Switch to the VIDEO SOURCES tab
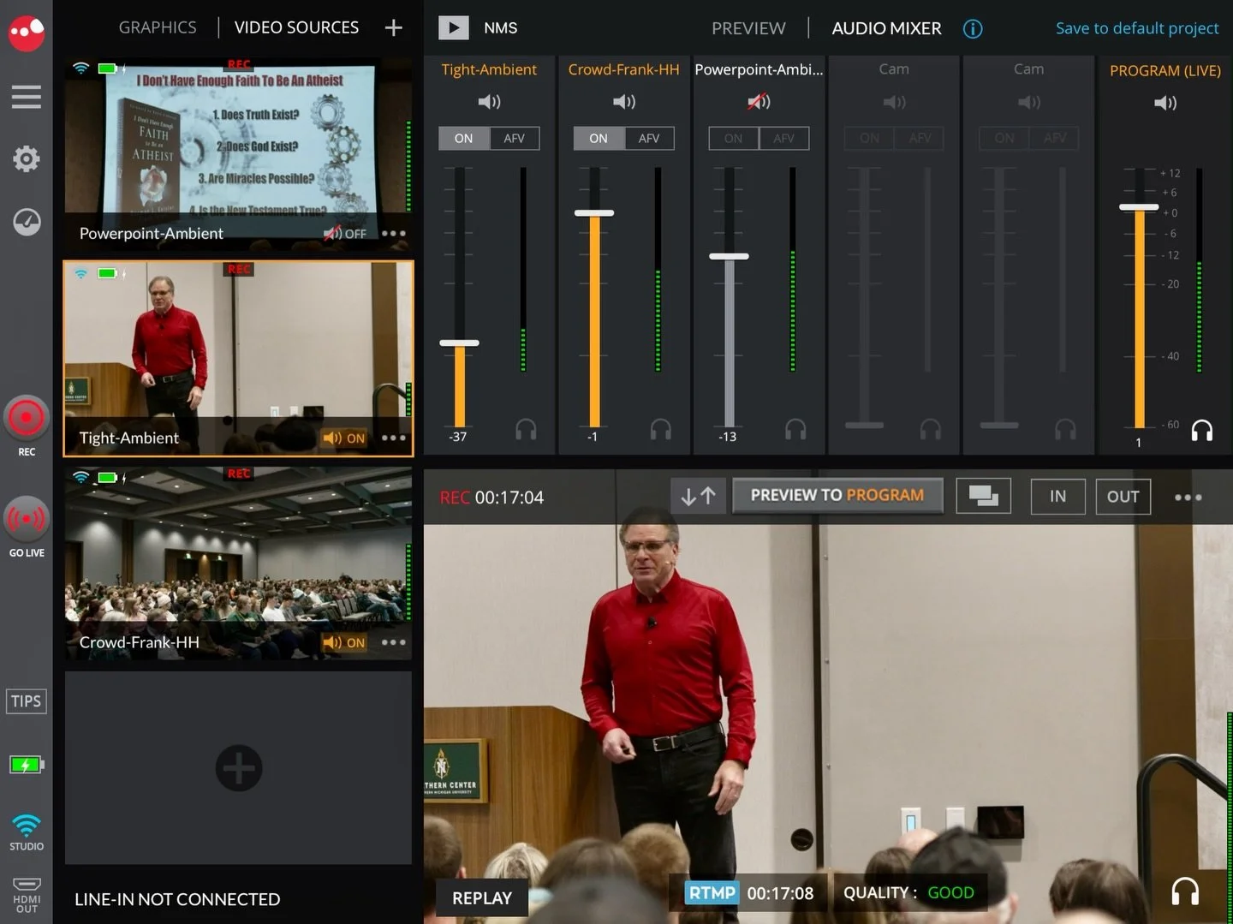The width and height of the screenshot is (1233, 924). click(296, 27)
